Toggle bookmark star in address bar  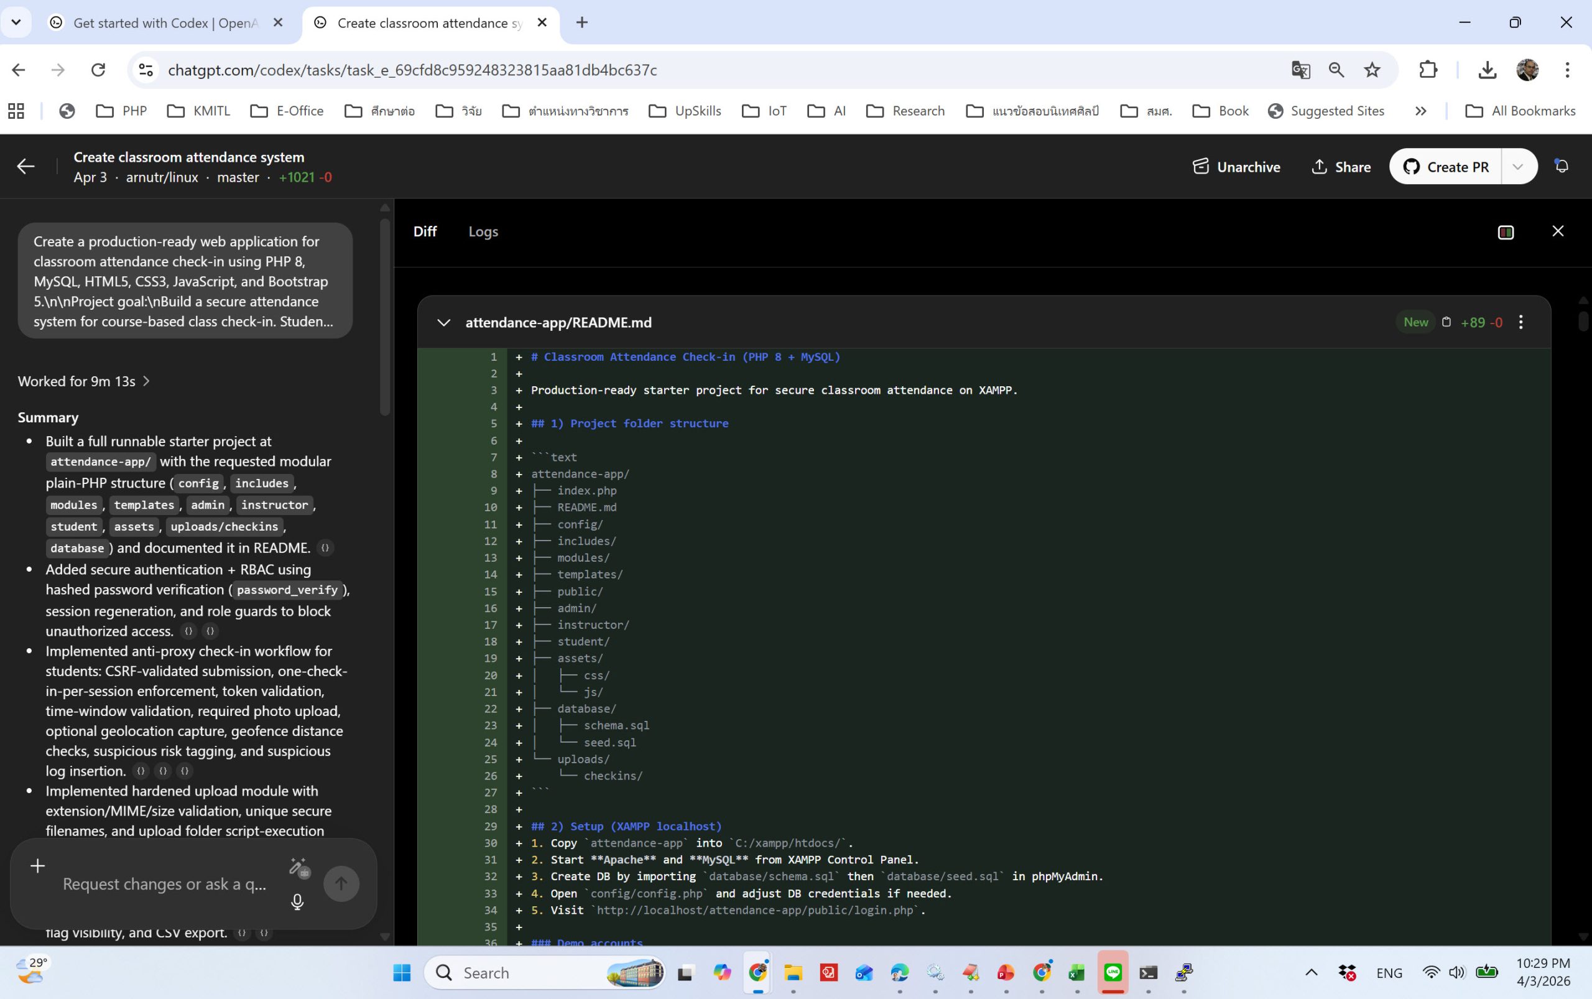[x=1372, y=70]
